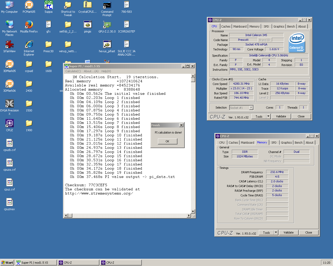The width and height of the screenshot is (333, 266).
Task: Open the cpuzb.cvf file icon
Action: tap(9, 145)
